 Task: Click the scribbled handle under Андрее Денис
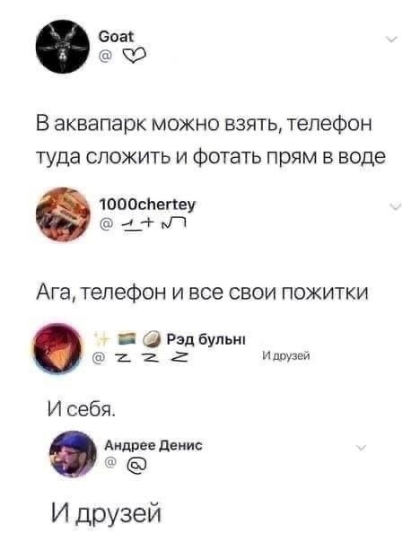pos(137,465)
